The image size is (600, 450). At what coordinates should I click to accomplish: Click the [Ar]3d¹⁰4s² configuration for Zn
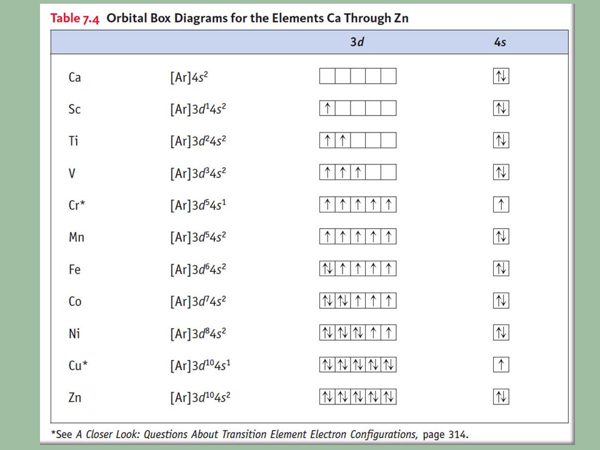pos(200,397)
